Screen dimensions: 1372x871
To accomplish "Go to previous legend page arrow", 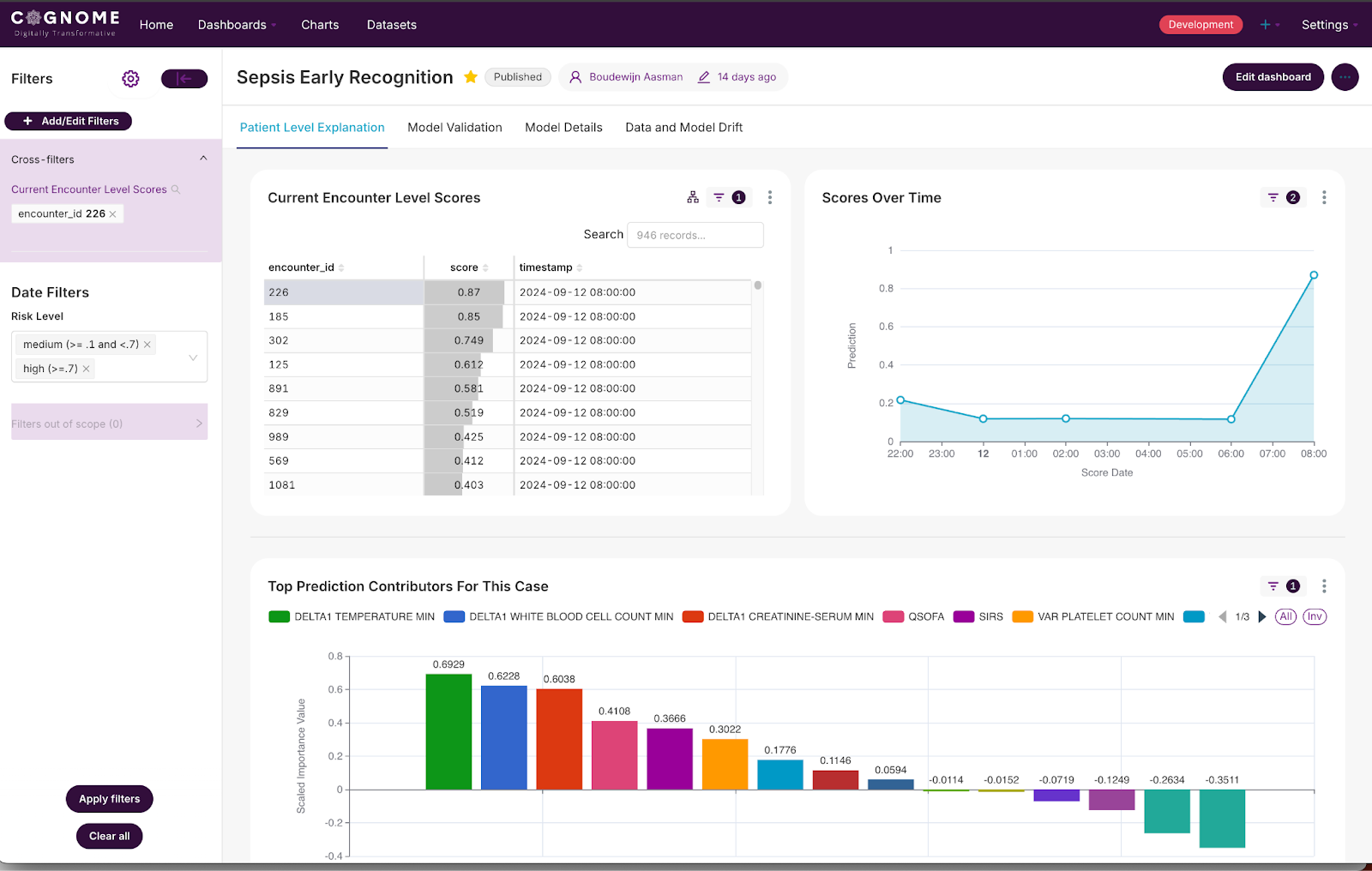I will (1223, 616).
